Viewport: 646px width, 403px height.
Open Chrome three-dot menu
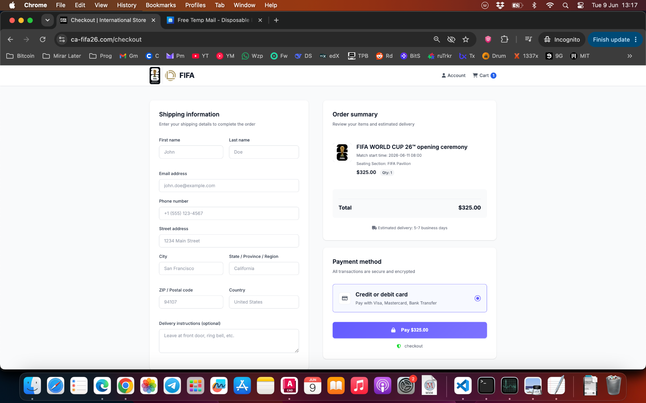pyautogui.click(x=636, y=39)
